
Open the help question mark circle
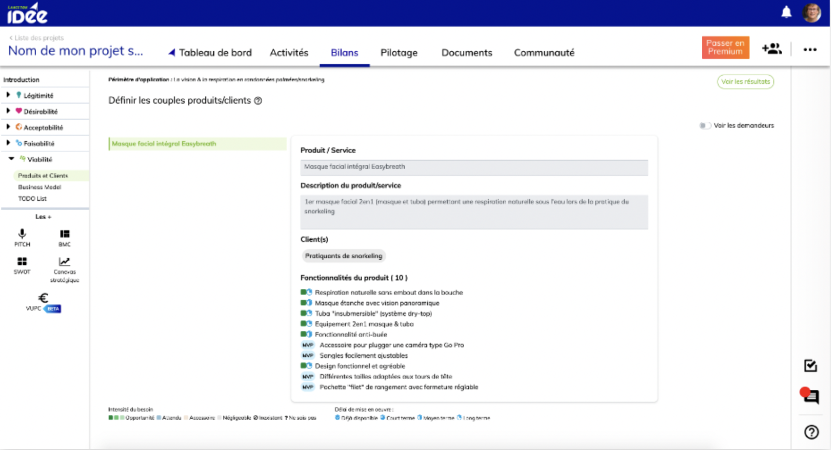pyautogui.click(x=811, y=432)
